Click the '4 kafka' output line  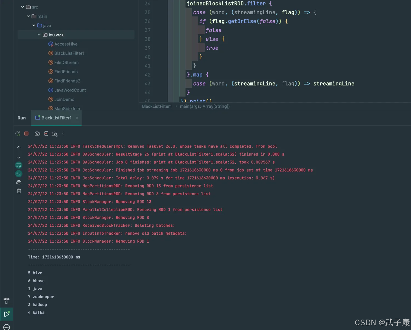(36, 312)
